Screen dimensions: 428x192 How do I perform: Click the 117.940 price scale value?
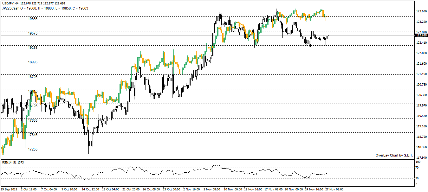(421, 157)
